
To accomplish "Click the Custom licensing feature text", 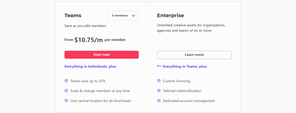I will tap(177, 81).
